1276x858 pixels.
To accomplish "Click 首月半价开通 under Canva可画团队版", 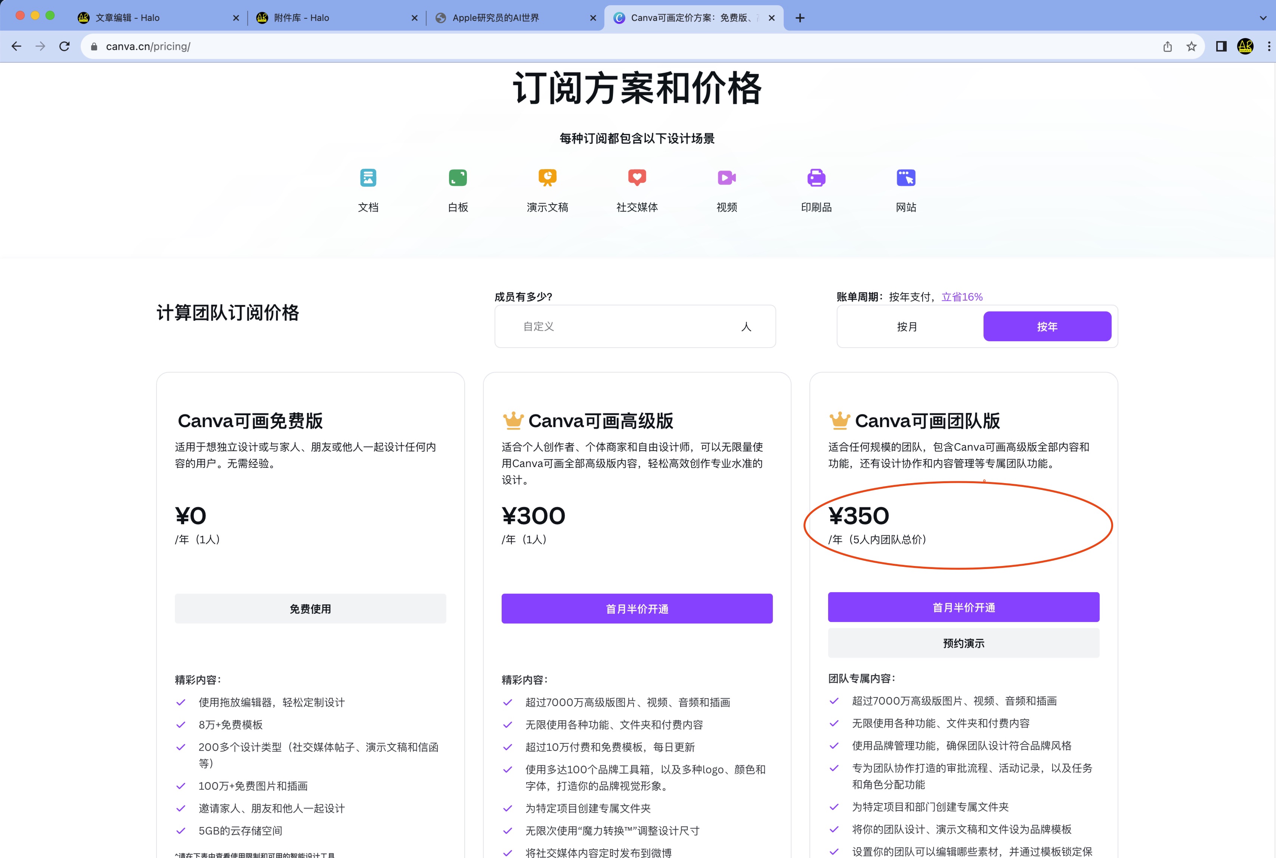I will (x=963, y=607).
